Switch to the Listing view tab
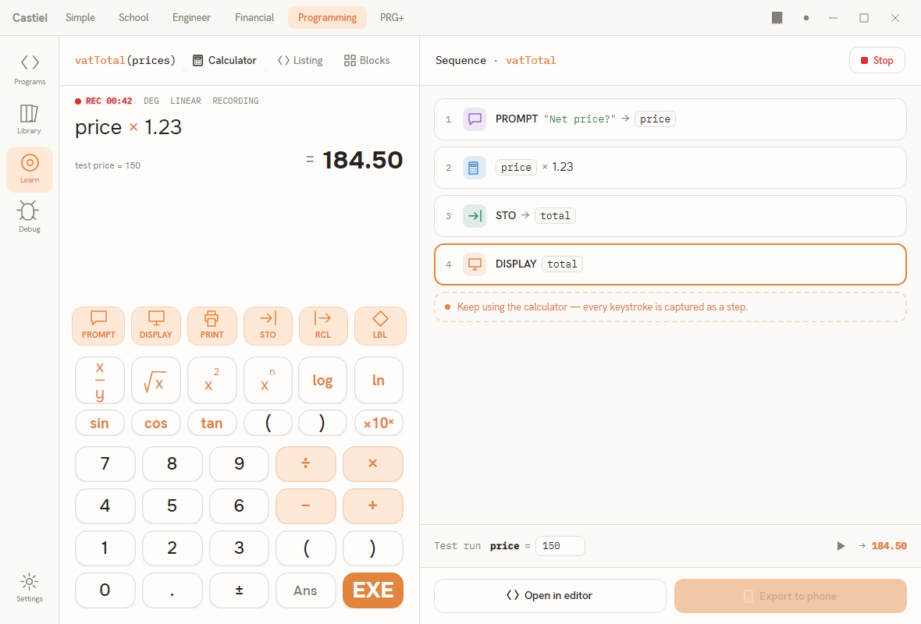The image size is (921, 624). pos(300,61)
